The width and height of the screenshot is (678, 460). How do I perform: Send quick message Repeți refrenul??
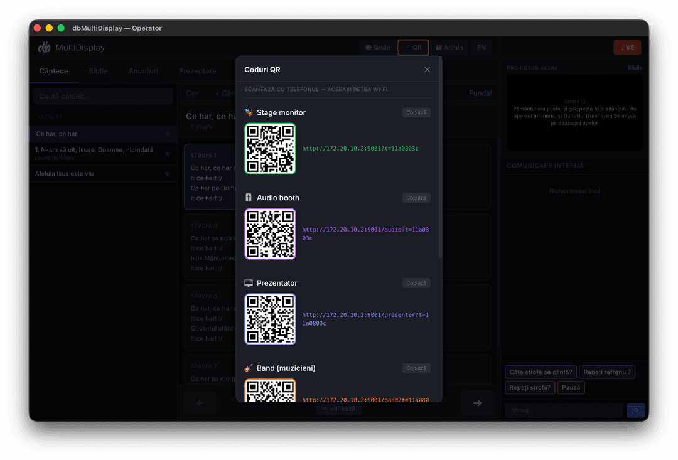pyautogui.click(x=607, y=372)
